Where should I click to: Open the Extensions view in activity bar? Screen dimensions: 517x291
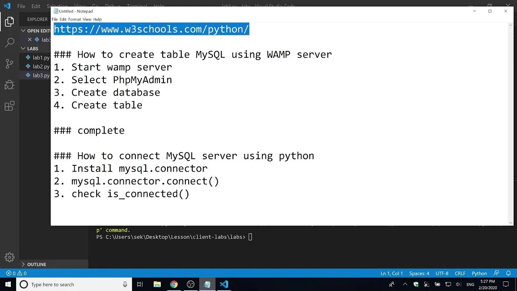coord(9,106)
